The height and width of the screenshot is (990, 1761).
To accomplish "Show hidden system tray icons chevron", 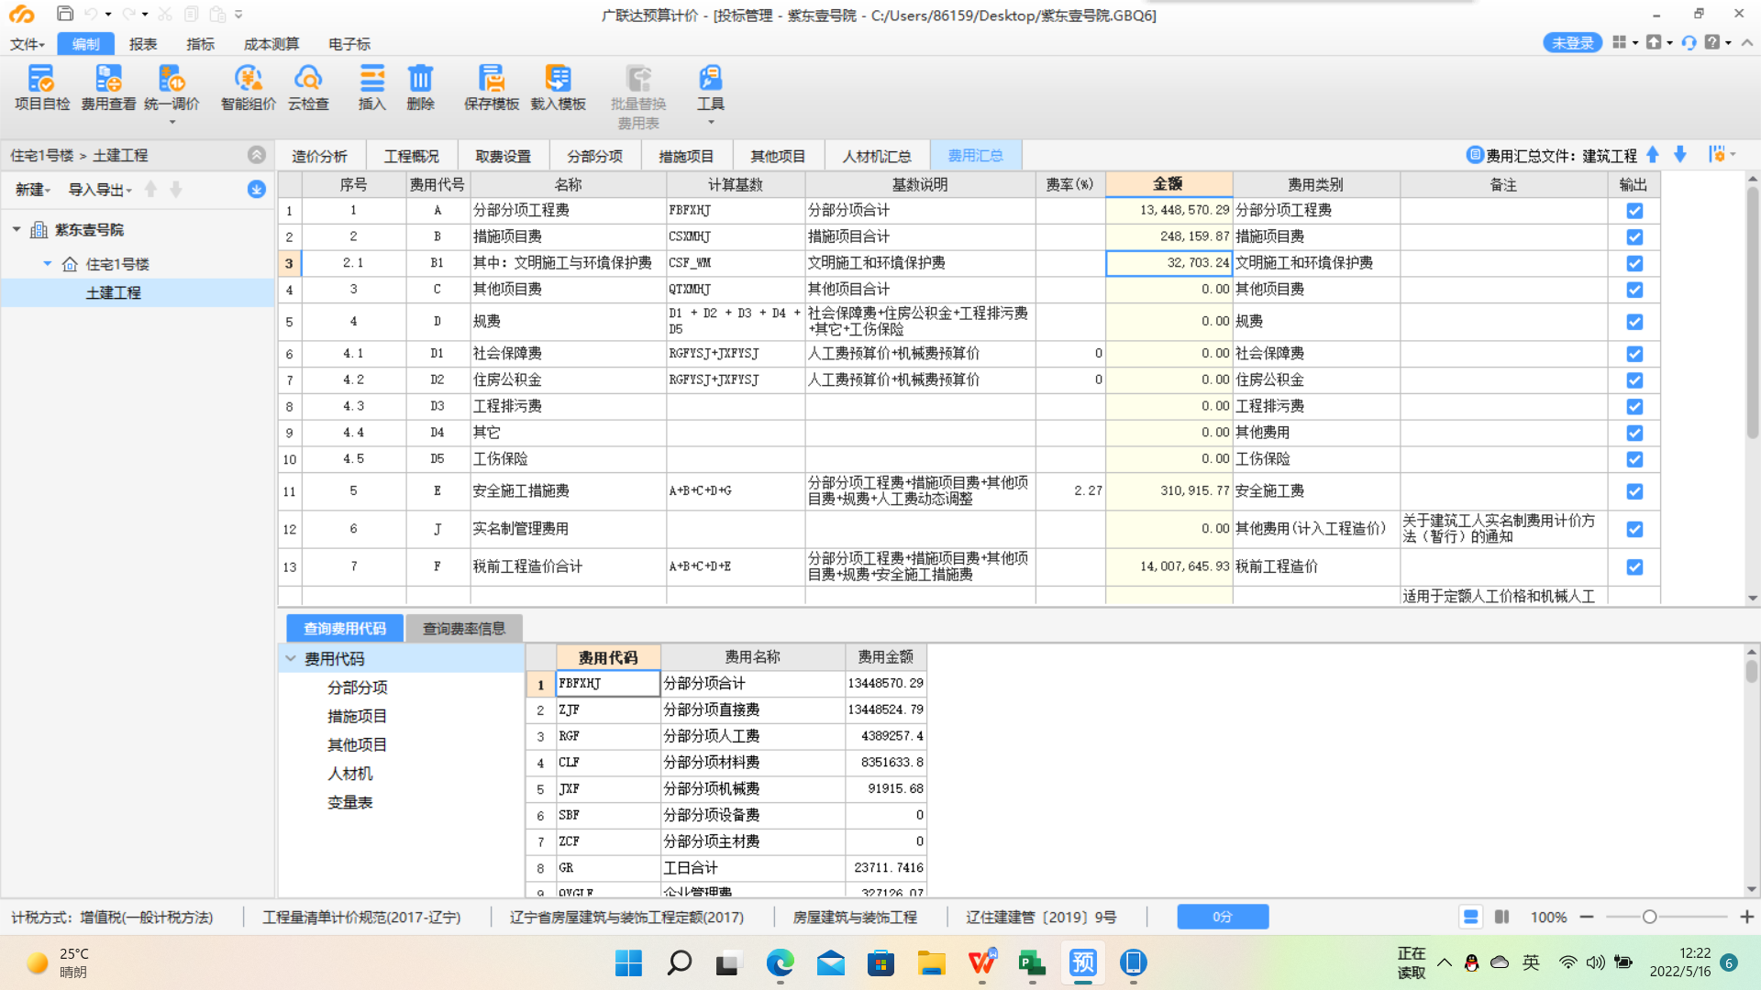I will click(x=1445, y=962).
